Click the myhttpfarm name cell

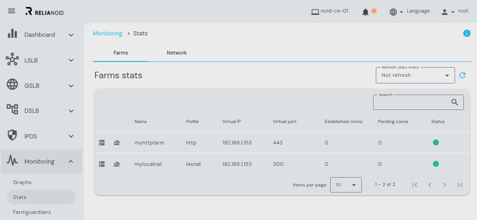pos(149,143)
